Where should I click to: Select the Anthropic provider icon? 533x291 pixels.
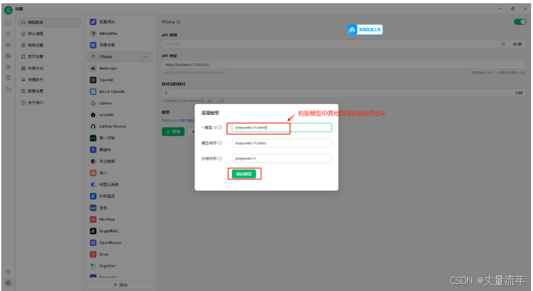93,69
